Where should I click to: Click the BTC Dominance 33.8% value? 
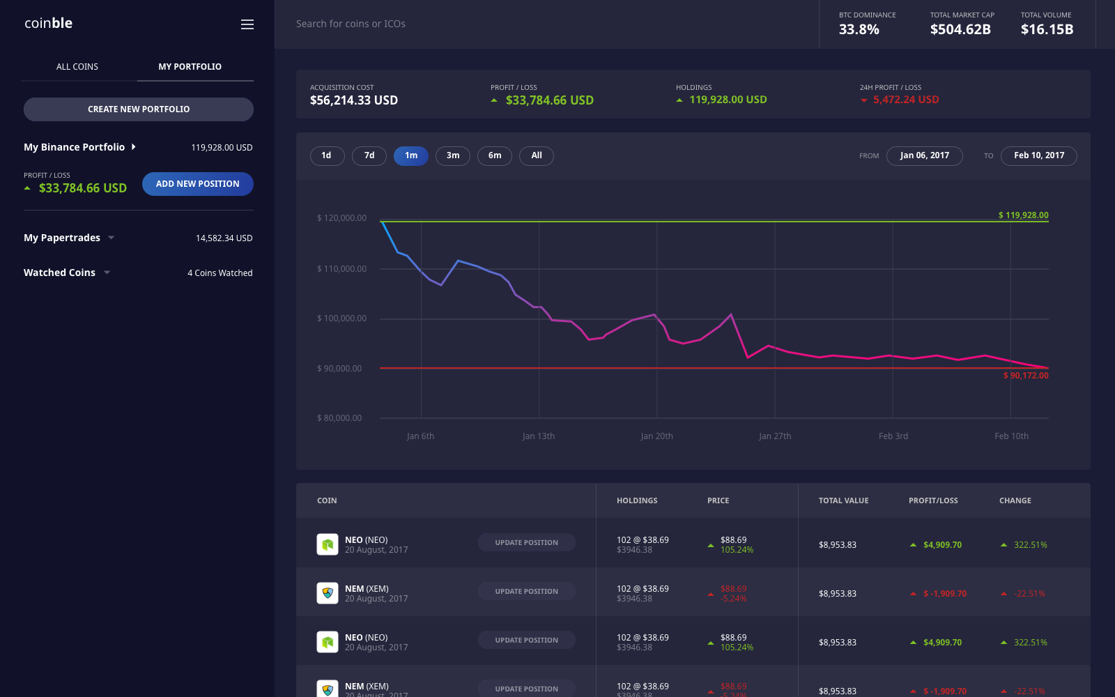point(859,29)
